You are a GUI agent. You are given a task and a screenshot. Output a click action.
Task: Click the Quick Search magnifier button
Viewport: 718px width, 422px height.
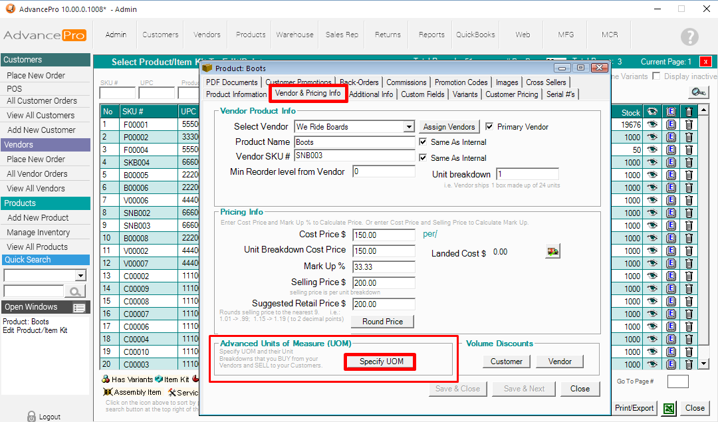point(74,291)
